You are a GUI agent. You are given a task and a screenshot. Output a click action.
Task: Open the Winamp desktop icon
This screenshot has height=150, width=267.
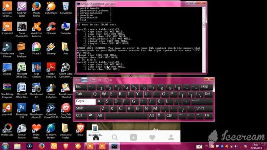(51, 48)
